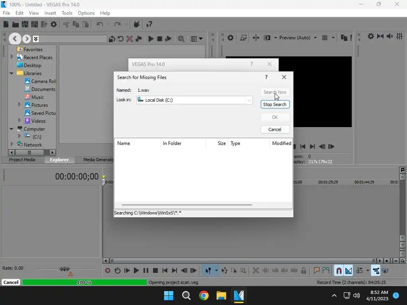
Task: Toggle Dim Output speaker icon
Action: pyautogui.click(x=390, y=36)
